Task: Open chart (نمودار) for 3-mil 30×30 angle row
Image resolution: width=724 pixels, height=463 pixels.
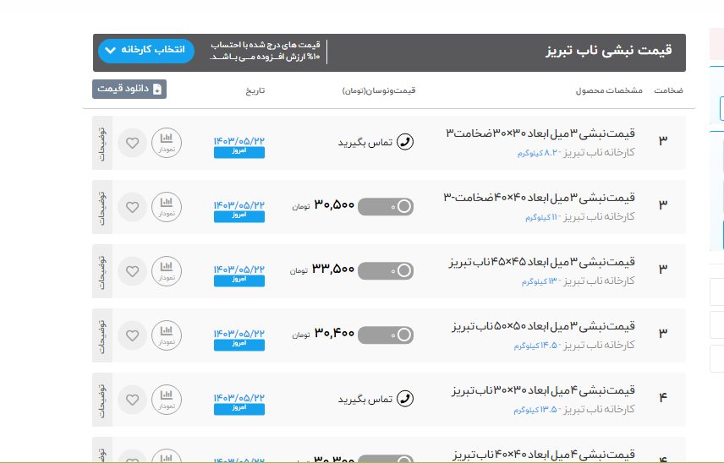Action: pyautogui.click(x=167, y=143)
